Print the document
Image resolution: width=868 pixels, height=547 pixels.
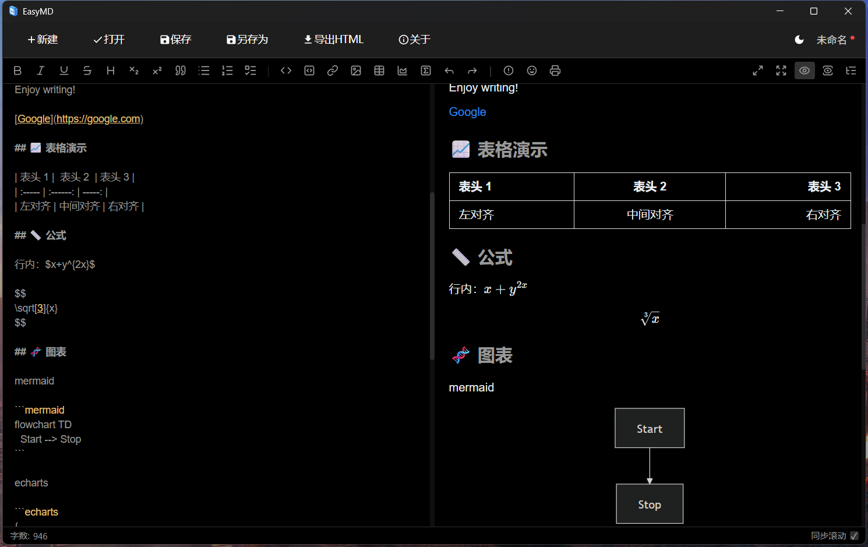(555, 70)
